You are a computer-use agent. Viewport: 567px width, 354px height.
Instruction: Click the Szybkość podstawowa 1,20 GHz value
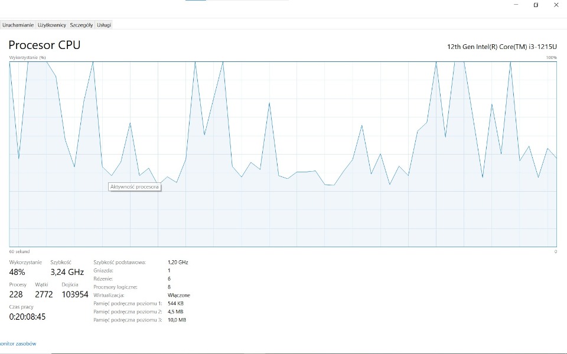[x=178, y=262]
